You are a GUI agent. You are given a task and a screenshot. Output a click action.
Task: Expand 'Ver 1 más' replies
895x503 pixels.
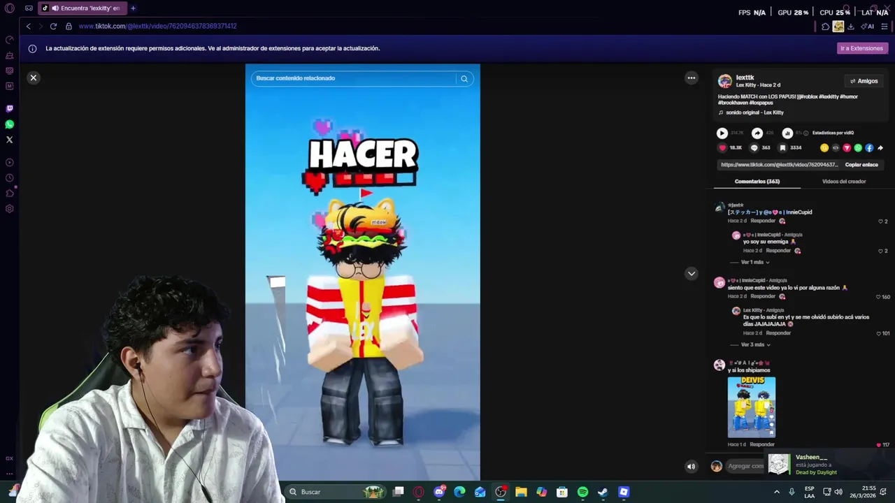point(755,263)
